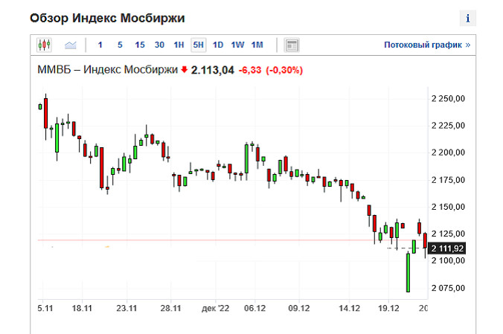The height and width of the screenshot is (334, 503).
Task: Click the 09.12 date label
Action: [299, 308]
